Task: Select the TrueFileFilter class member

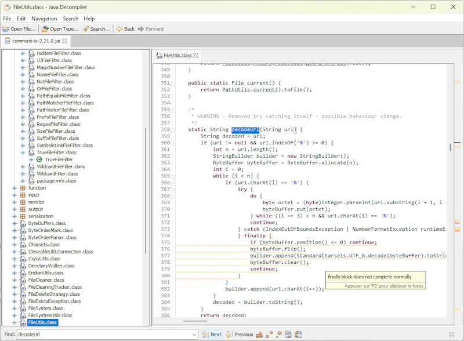Action: [59, 159]
